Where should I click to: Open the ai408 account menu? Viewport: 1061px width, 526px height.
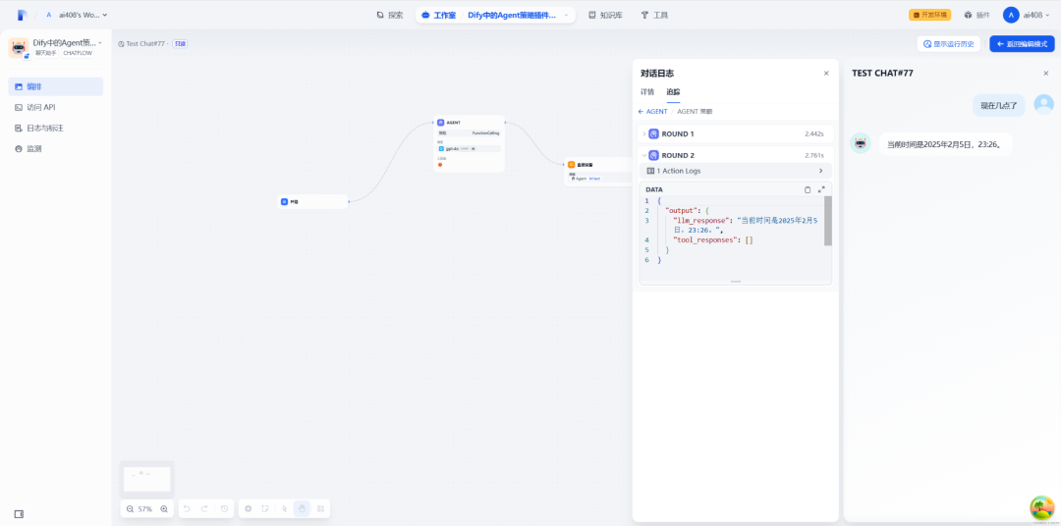pos(1027,15)
